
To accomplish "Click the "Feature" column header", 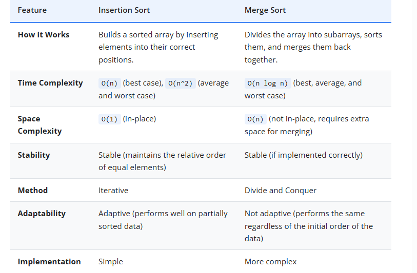I will 32,10.
